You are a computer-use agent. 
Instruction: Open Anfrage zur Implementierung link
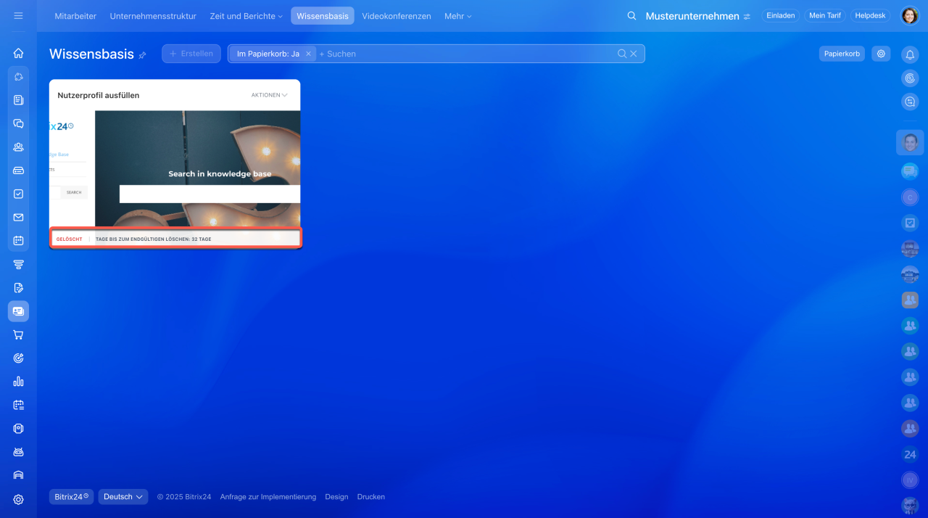[x=268, y=497]
